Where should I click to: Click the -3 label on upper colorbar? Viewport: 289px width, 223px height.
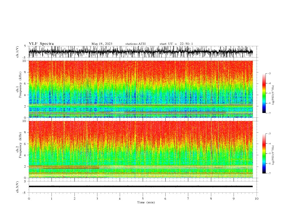(269, 73)
